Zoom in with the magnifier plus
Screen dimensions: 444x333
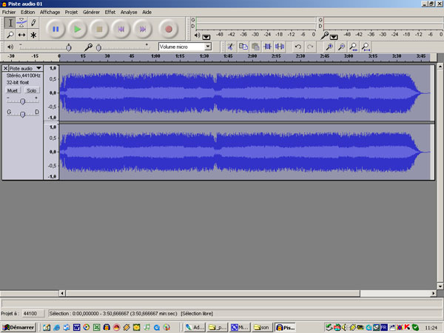coord(329,47)
